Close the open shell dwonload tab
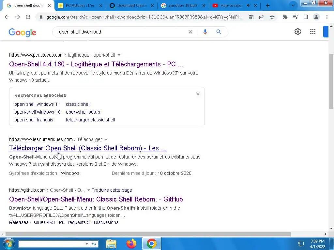The height and width of the screenshot is (250, 334). point(49,6)
